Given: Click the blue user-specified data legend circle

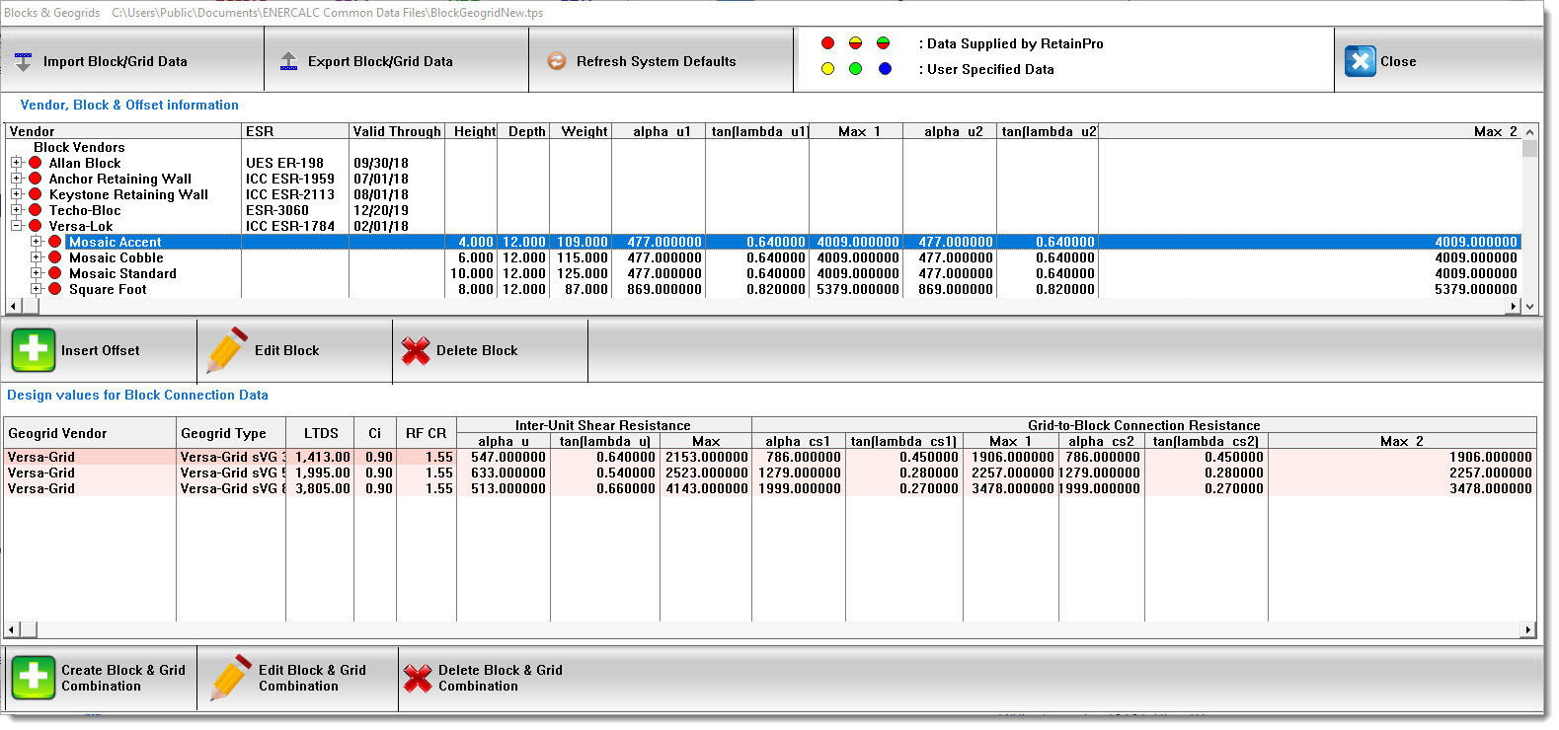Looking at the screenshot, I should tap(885, 69).
